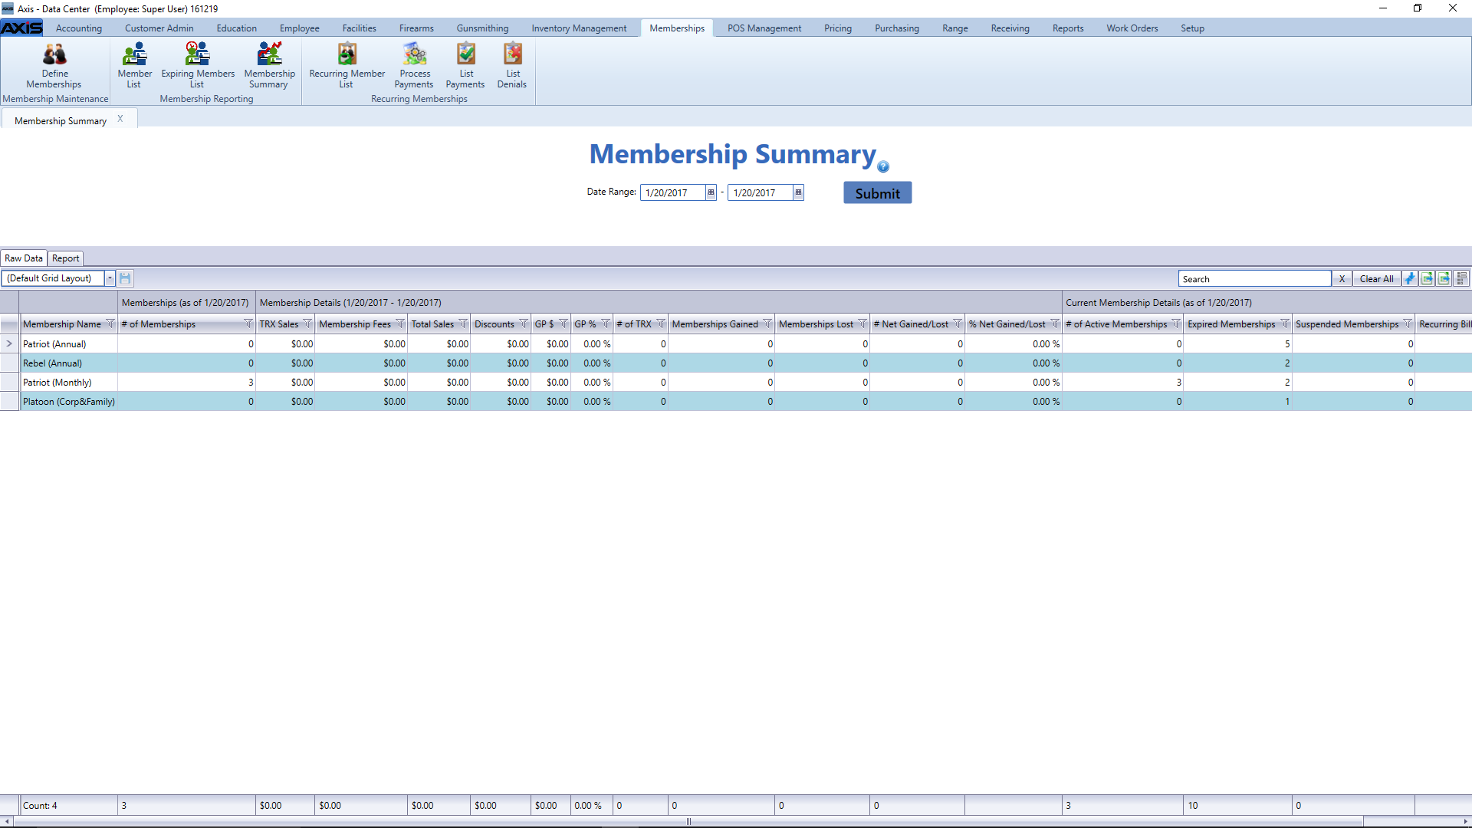
Task: Save the current grid layout
Action: click(125, 278)
